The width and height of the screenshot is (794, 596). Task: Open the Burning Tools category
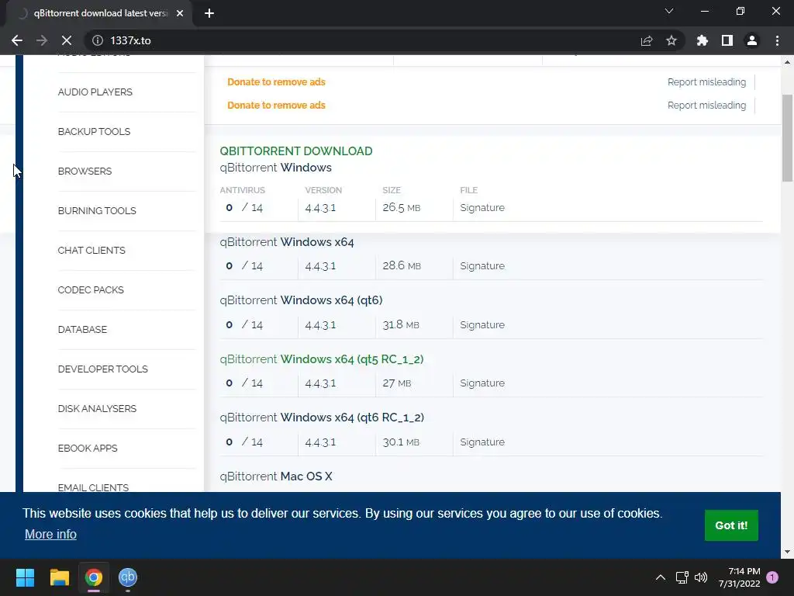coord(97,211)
